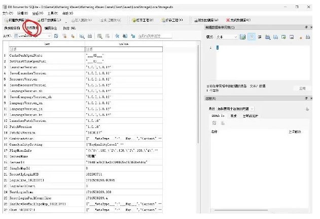Select the SingleMapId key cell
This screenshot has width=320, height=219.
[x=47, y=168]
